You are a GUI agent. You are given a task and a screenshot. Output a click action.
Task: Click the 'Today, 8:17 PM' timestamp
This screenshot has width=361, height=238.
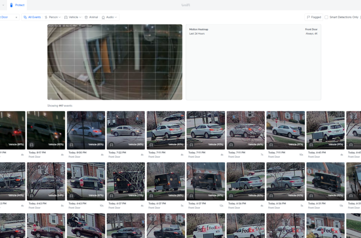pyautogui.click(x=37, y=153)
